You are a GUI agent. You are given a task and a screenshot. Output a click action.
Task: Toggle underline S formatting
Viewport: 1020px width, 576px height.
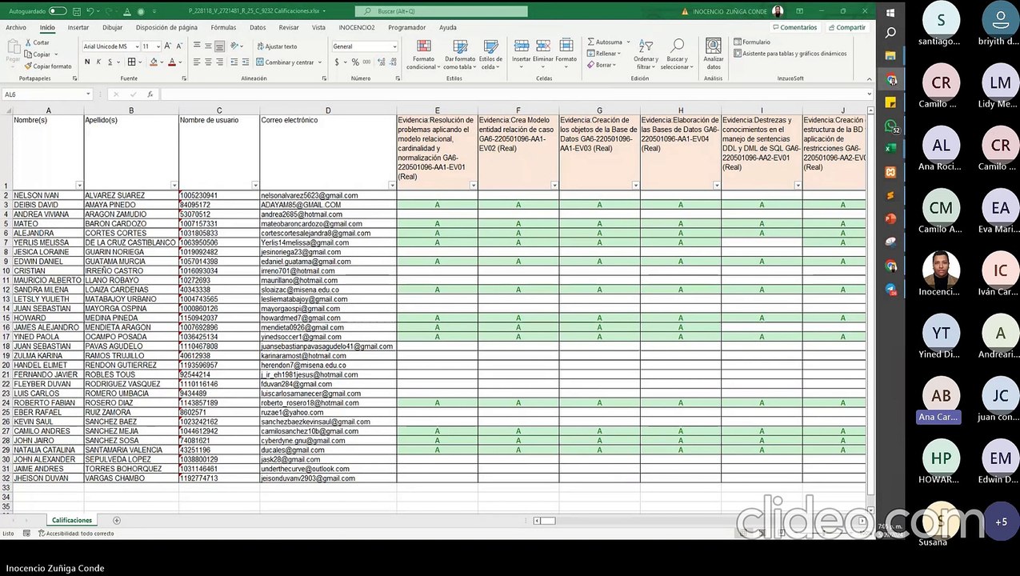pos(110,62)
